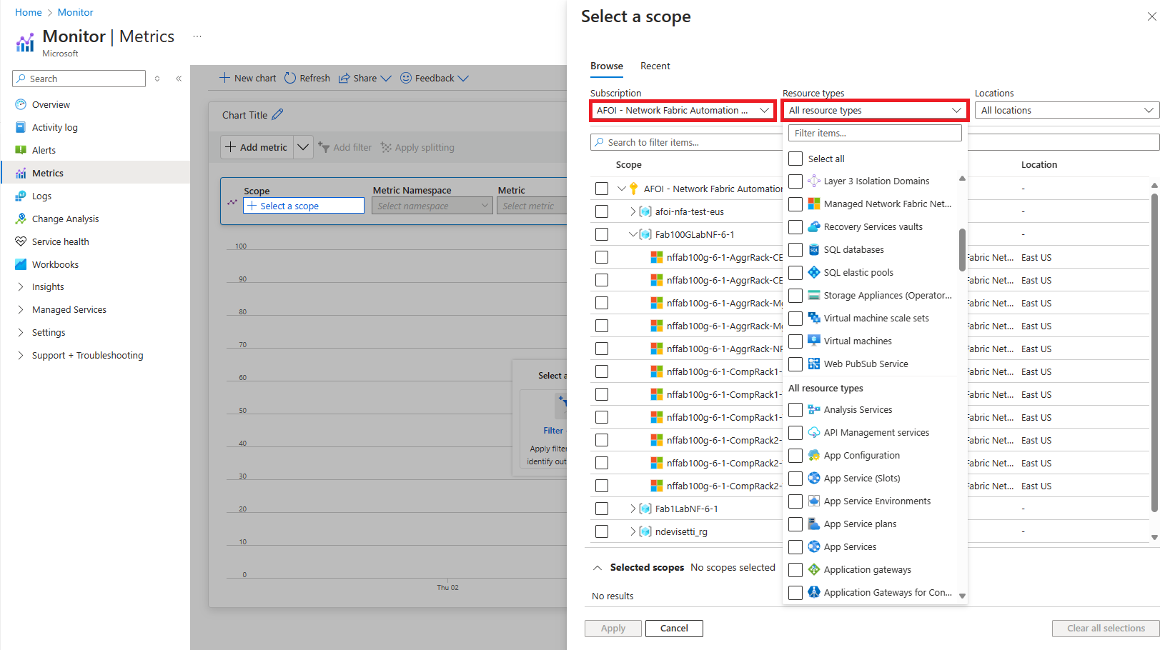Click the Refresh toolbar icon
The image size is (1170, 650).
click(290, 78)
